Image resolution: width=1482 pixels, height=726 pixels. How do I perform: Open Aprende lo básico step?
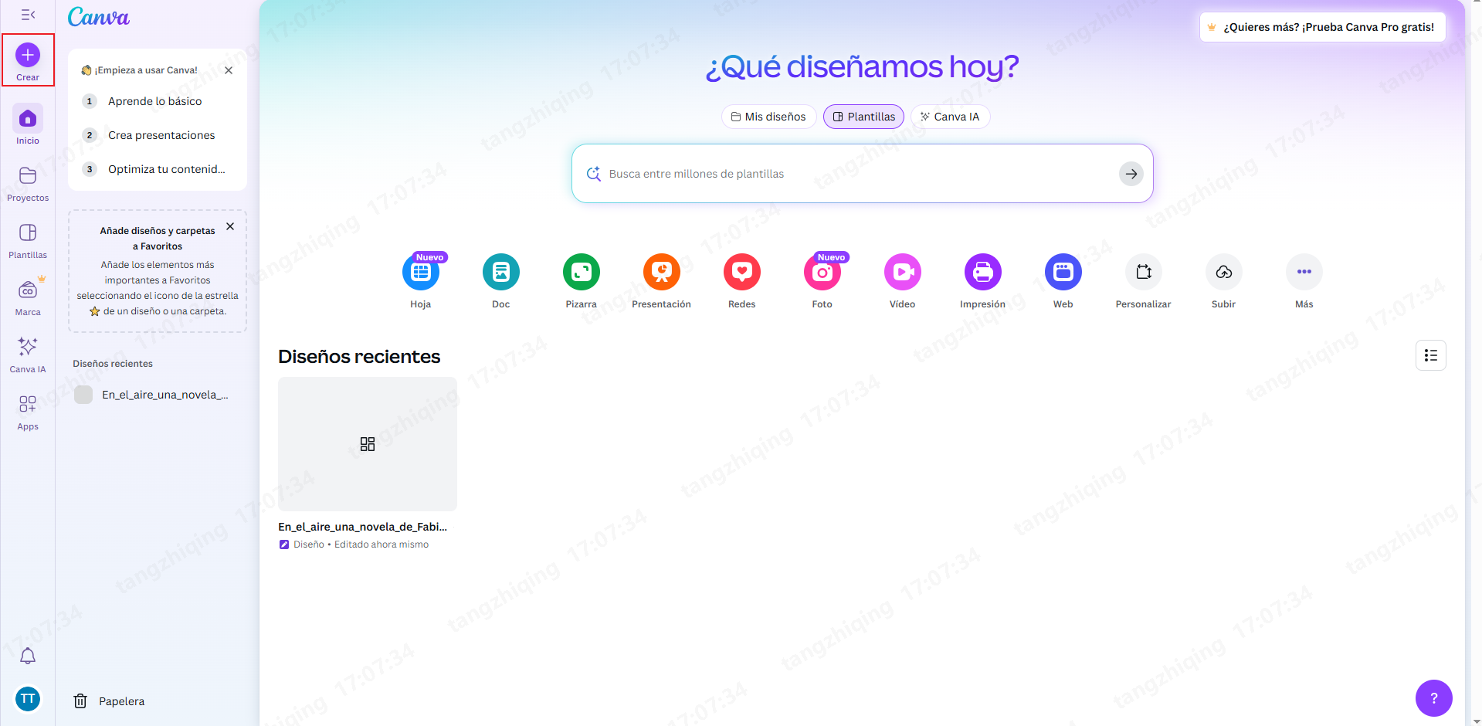coord(158,101)
